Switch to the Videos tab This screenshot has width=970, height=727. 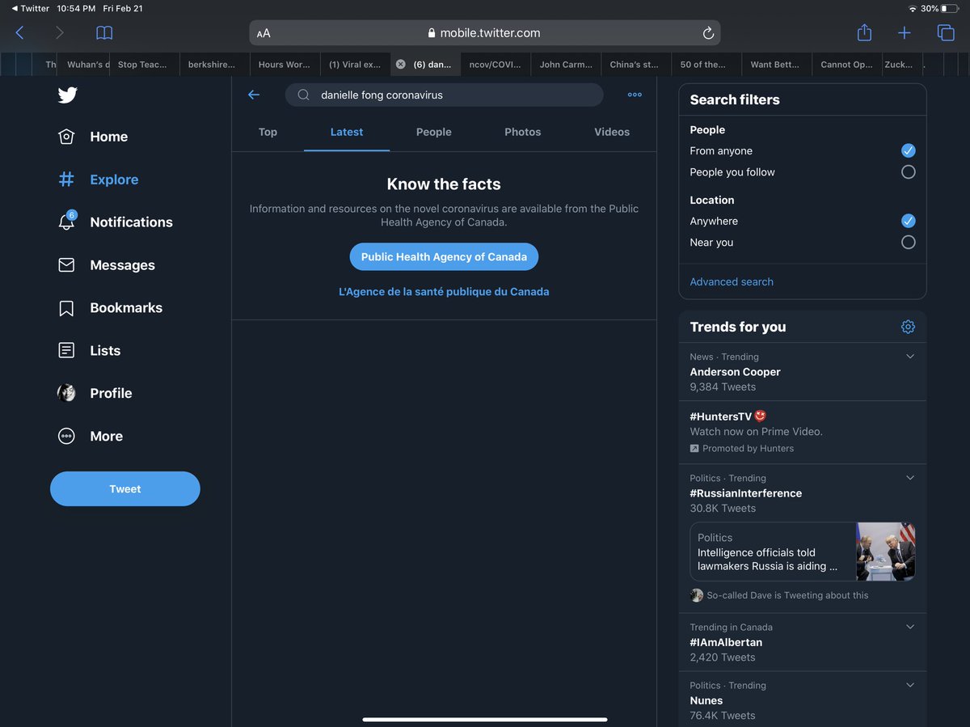[612, 132]
